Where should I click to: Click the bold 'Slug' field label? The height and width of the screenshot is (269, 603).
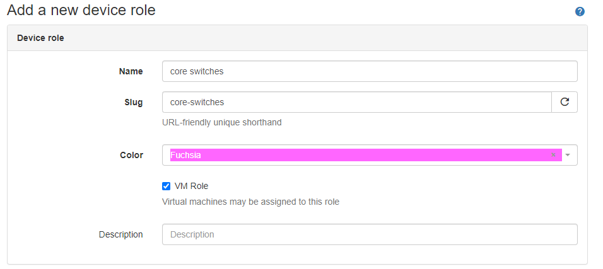click(133, 102)
